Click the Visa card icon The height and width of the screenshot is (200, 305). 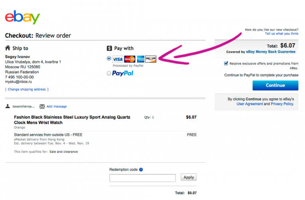point(118,59)
